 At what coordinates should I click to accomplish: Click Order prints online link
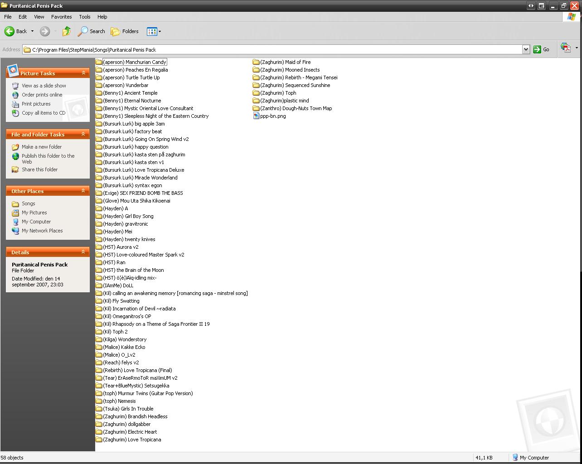[x=42, y=95]
